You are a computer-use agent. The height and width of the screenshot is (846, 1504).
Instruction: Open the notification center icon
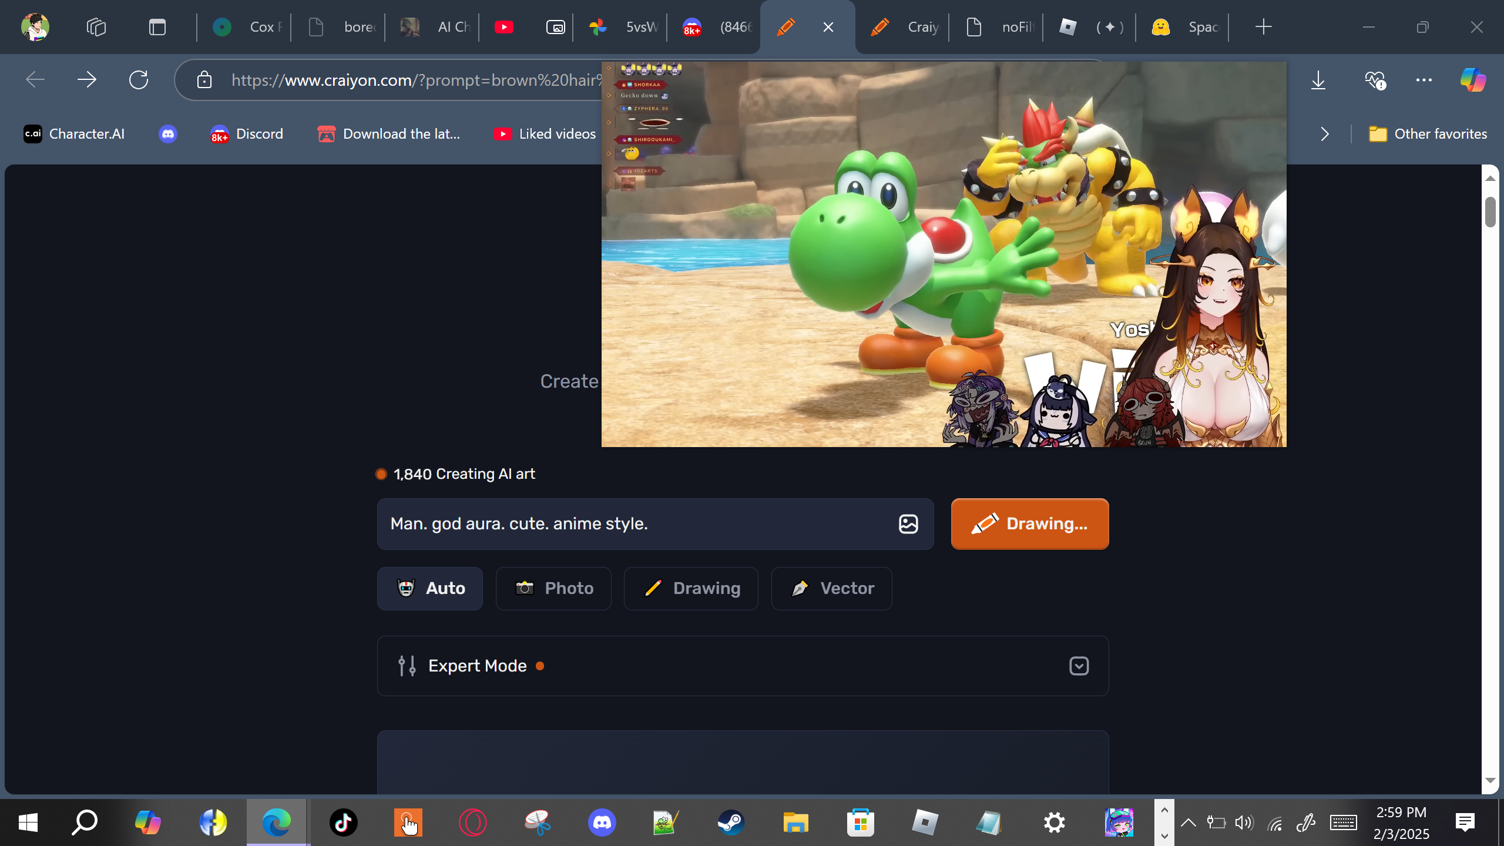coord(1465,822)
